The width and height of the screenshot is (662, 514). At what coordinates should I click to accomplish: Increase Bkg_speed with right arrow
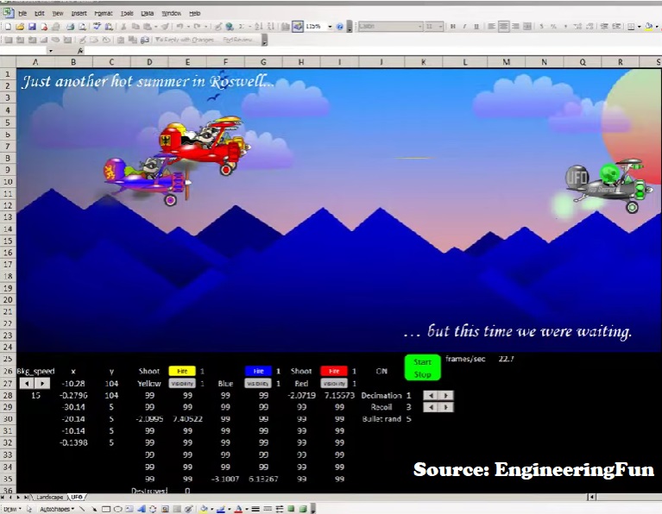coord(42,384)
